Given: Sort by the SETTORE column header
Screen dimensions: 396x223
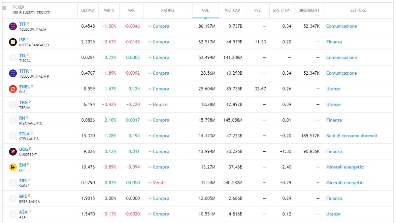Looking at the screenshot, I should coord(358,11).
